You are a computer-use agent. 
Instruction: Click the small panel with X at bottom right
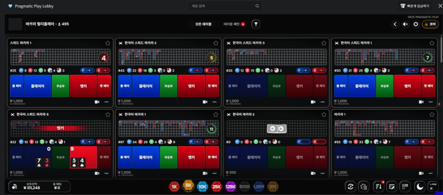pos(433,187)
